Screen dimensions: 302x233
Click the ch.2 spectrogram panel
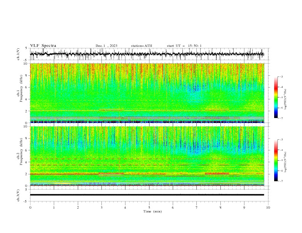(x=147, y=156)
